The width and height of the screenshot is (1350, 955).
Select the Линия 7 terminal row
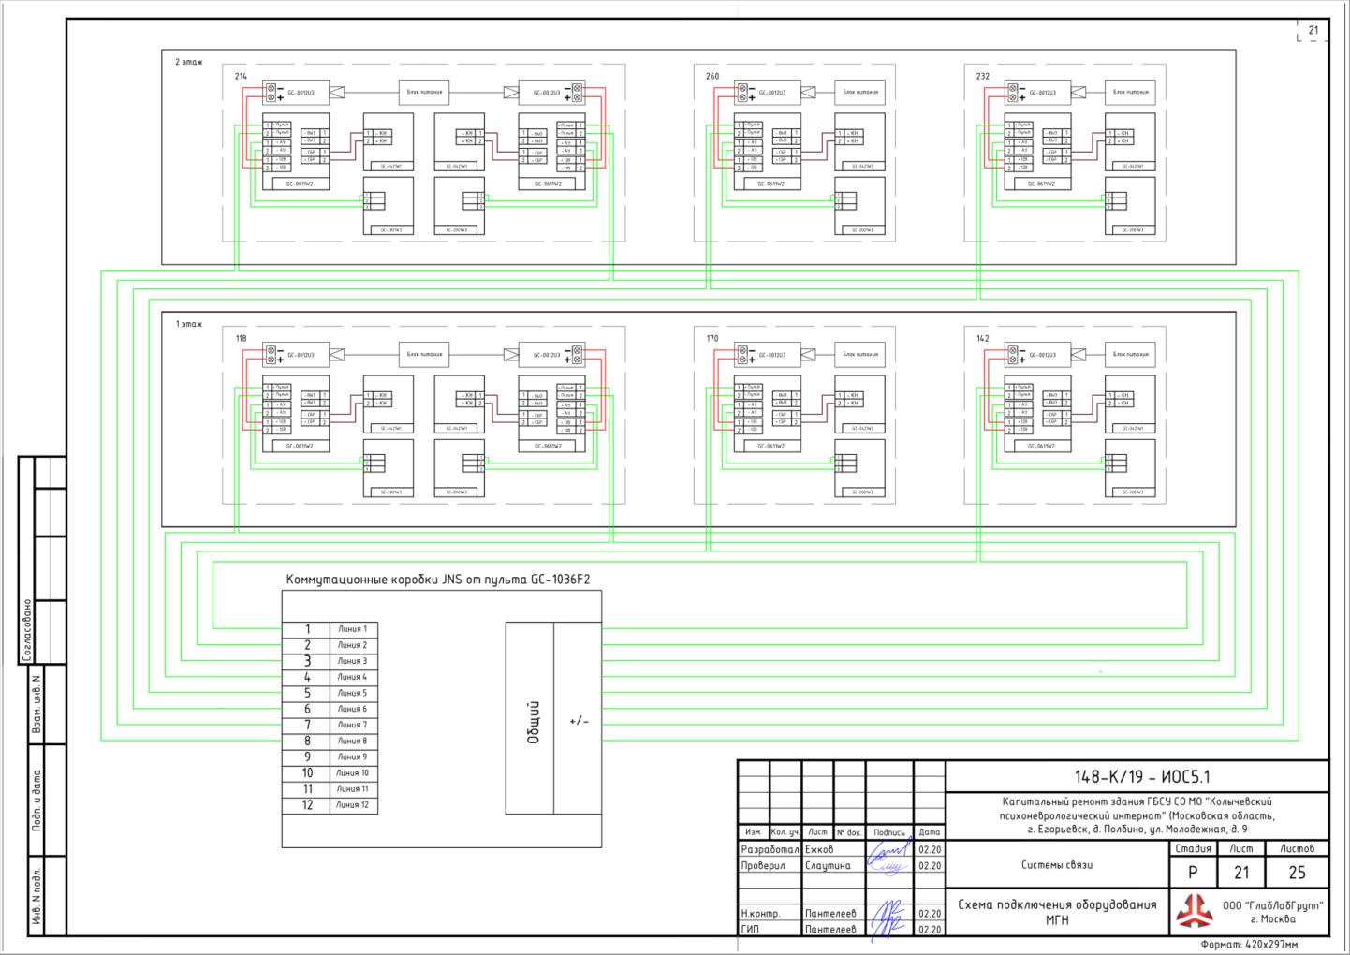click(330, 725)
